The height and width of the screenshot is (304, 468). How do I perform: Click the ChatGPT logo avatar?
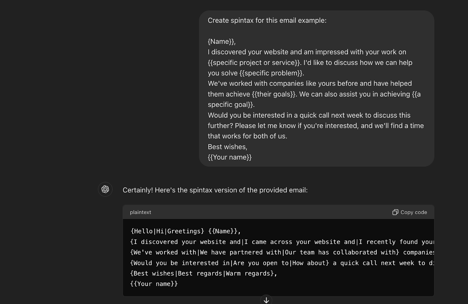point(105,189)
